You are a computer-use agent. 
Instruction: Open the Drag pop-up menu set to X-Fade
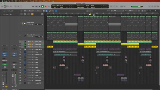pyautogui.click(x=132, y=11)
